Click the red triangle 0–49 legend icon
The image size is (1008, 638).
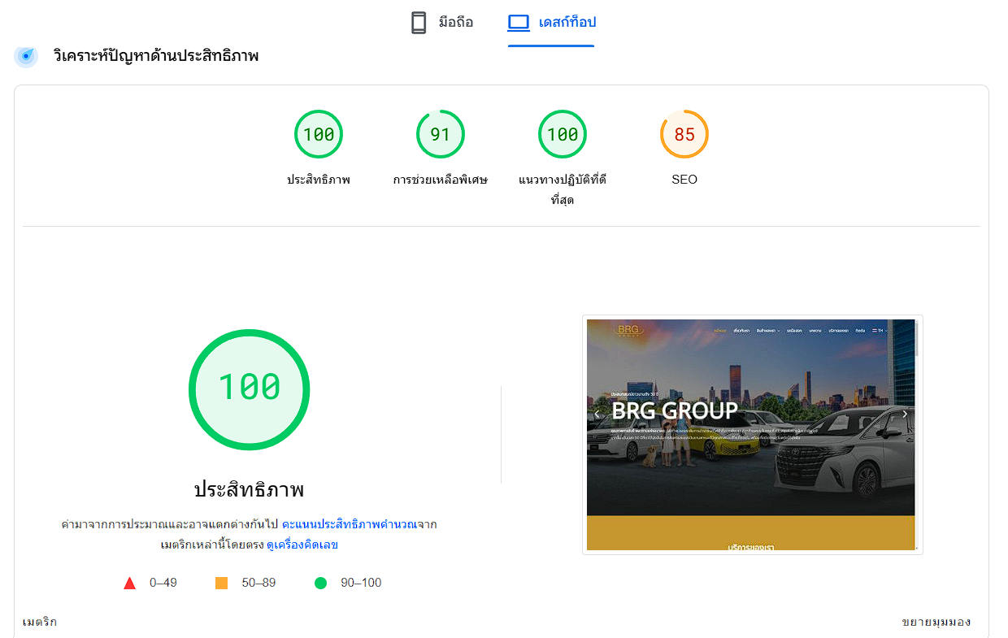[x=129, y=583]
